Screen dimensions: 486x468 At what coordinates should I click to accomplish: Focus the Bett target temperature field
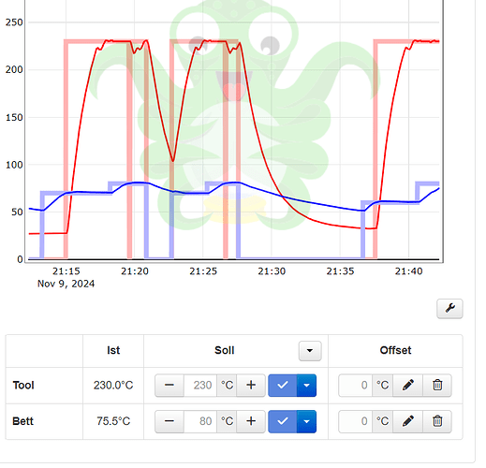pyautogui.click(x=200, y=421)
